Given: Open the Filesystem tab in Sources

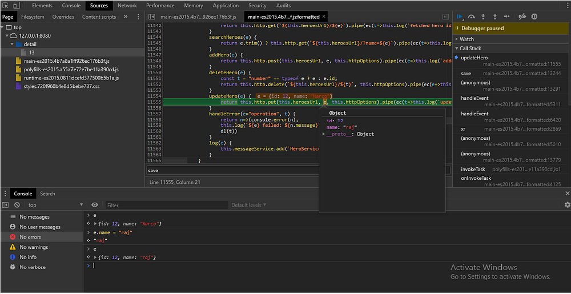Looking at the screenshot, I should point(33,17).
